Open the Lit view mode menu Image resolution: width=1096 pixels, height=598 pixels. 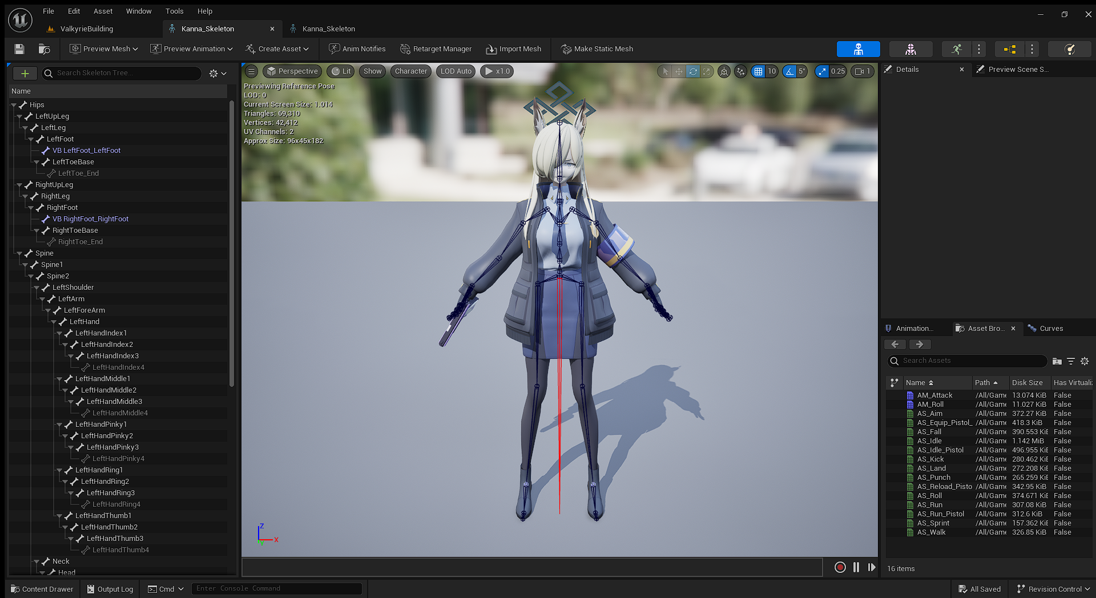341,71
